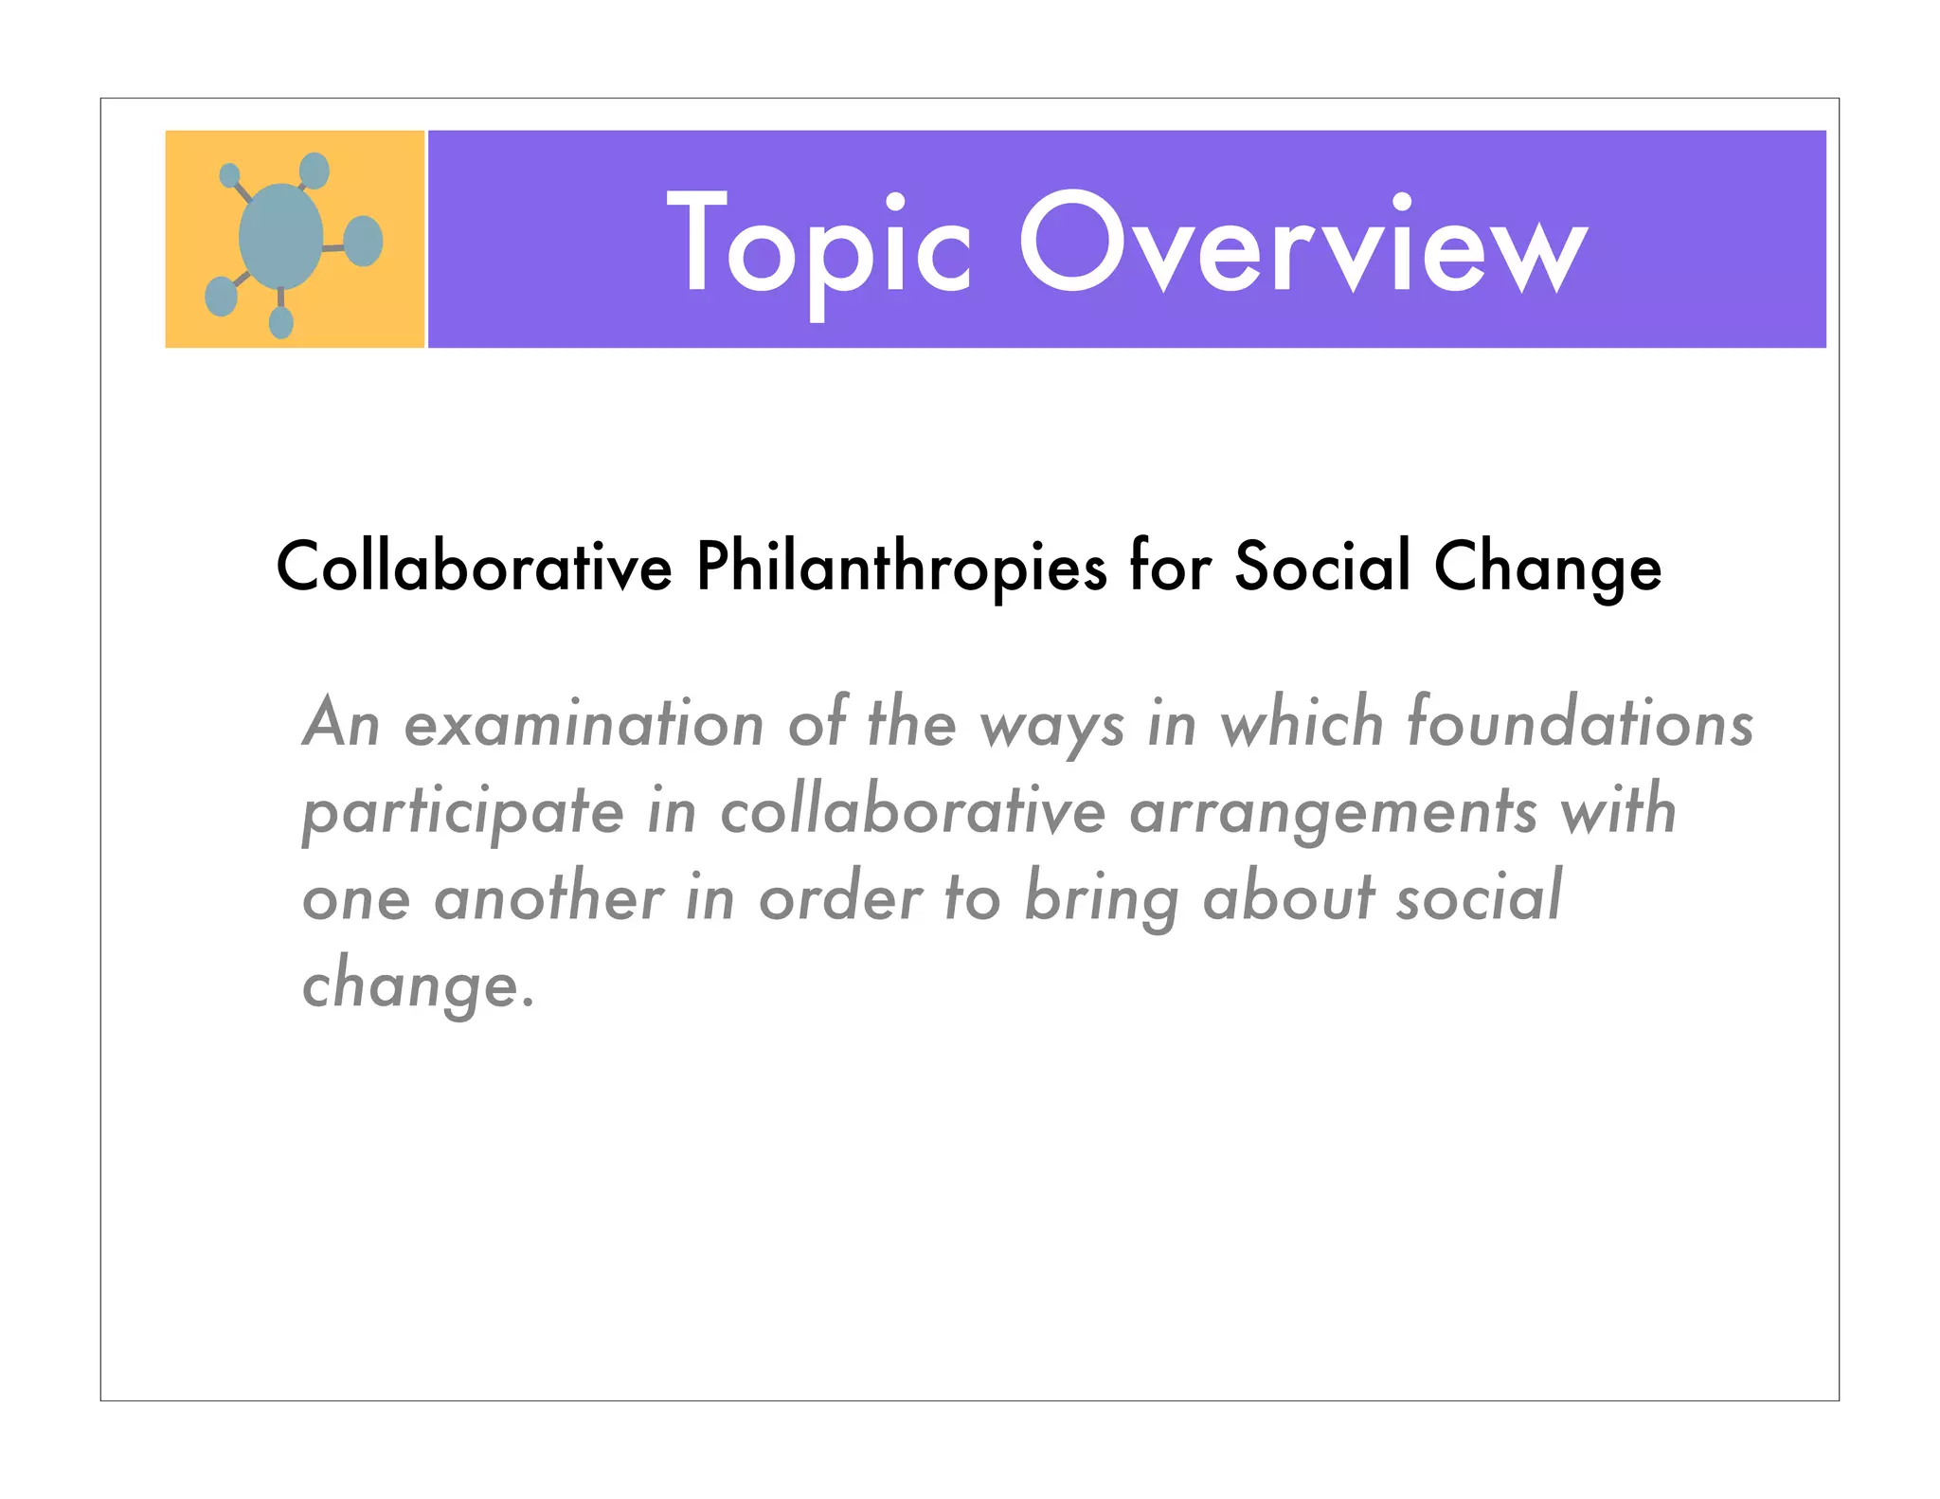Select the word 'foundations' in the gray paragraph

1580,721
